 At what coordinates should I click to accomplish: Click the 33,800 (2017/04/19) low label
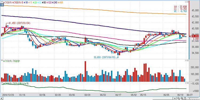point(105,58)
